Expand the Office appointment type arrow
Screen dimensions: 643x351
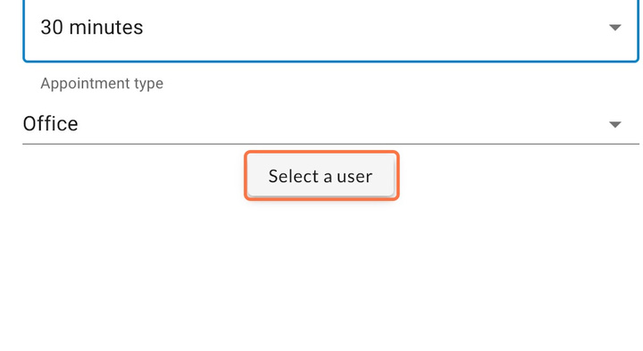coord(614,124)
